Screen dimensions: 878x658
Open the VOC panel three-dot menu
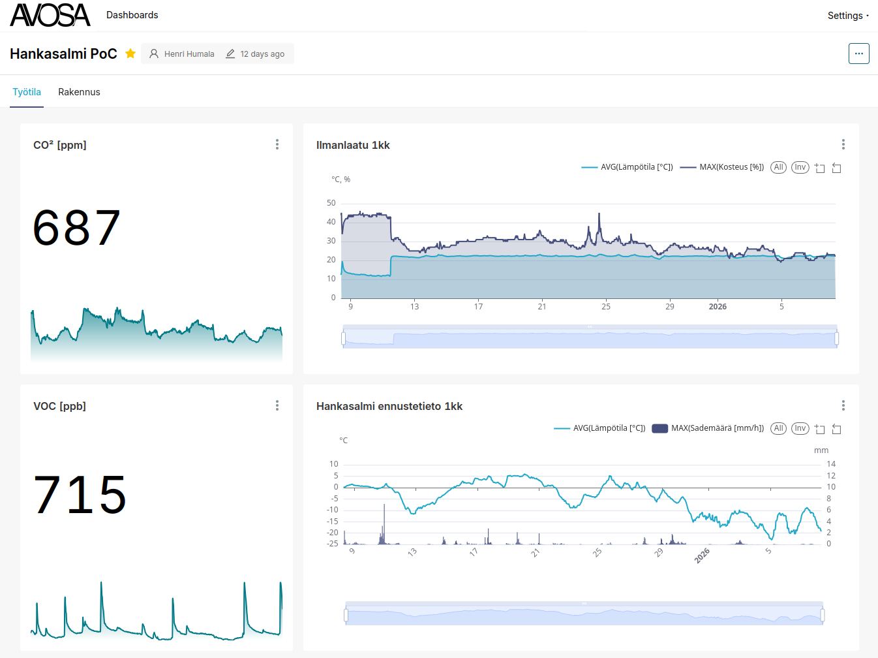(277, 405)
